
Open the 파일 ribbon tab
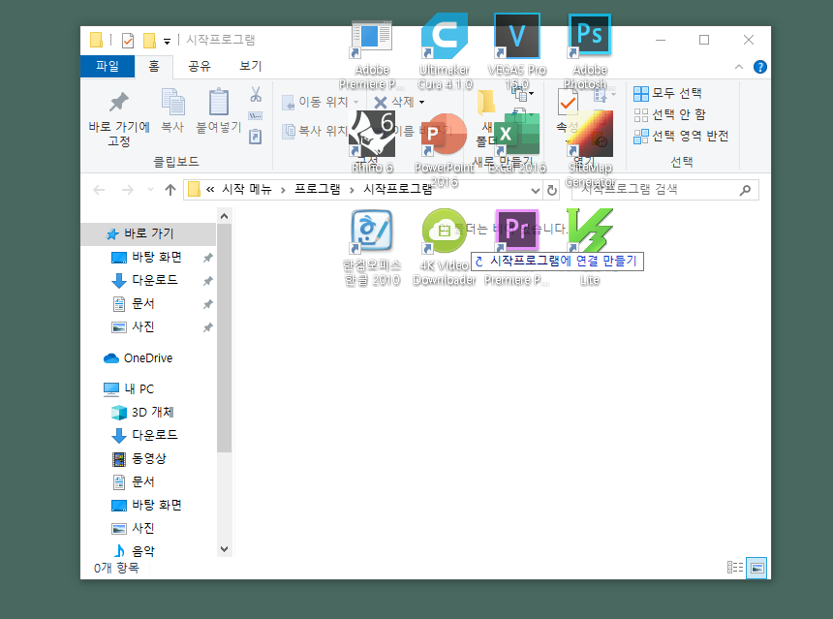108,67
